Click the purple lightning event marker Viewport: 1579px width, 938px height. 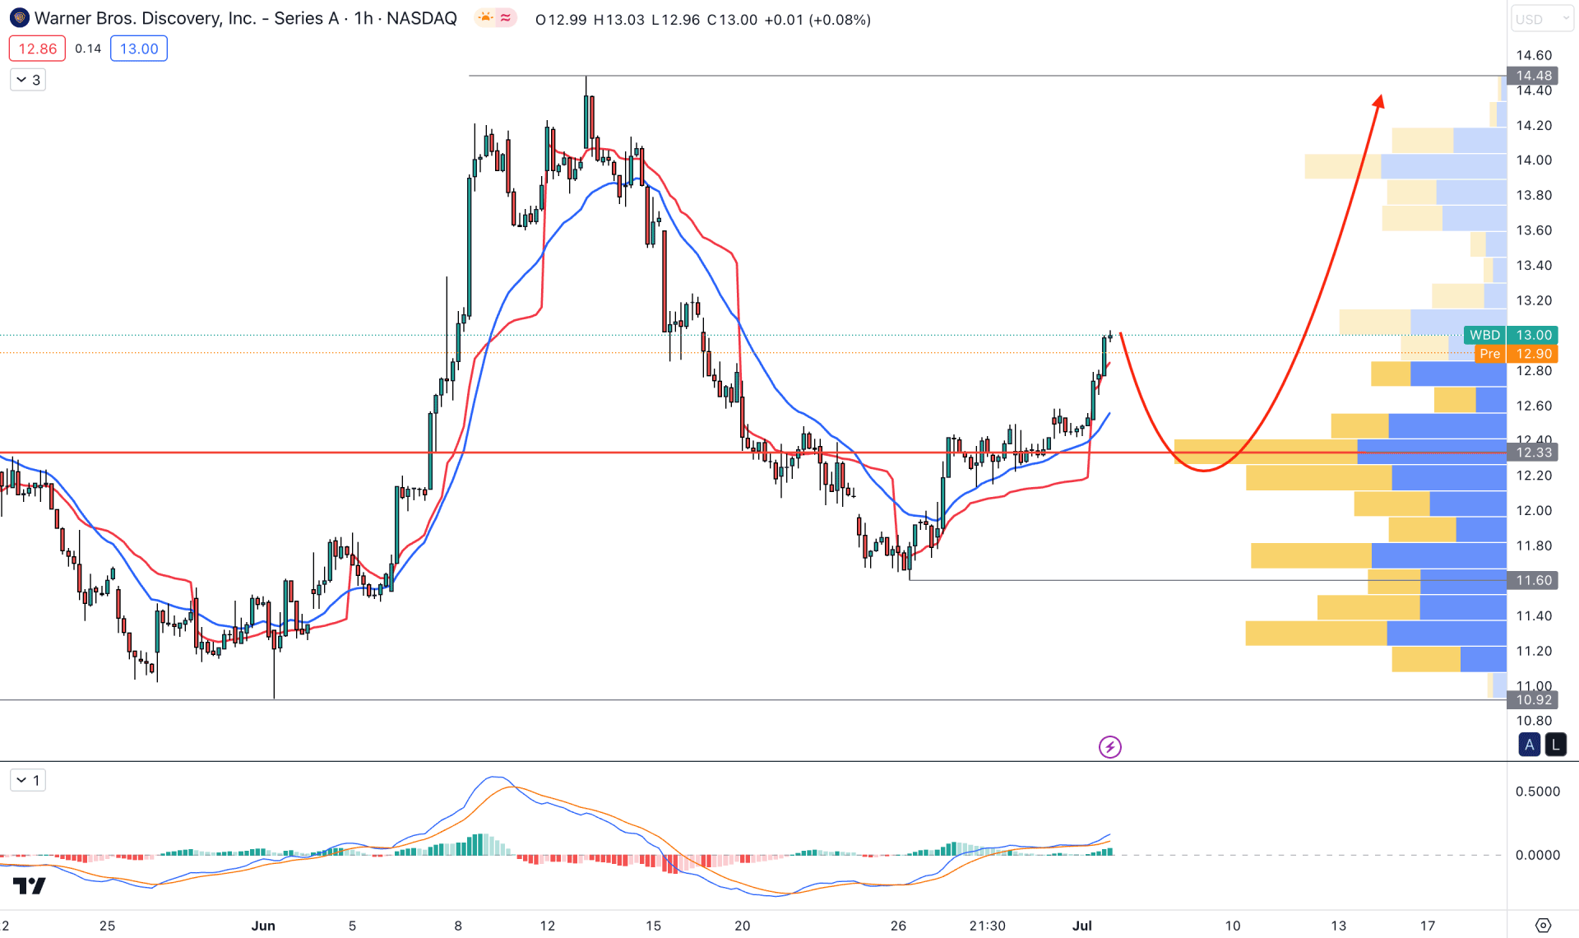coord(1110,747)
